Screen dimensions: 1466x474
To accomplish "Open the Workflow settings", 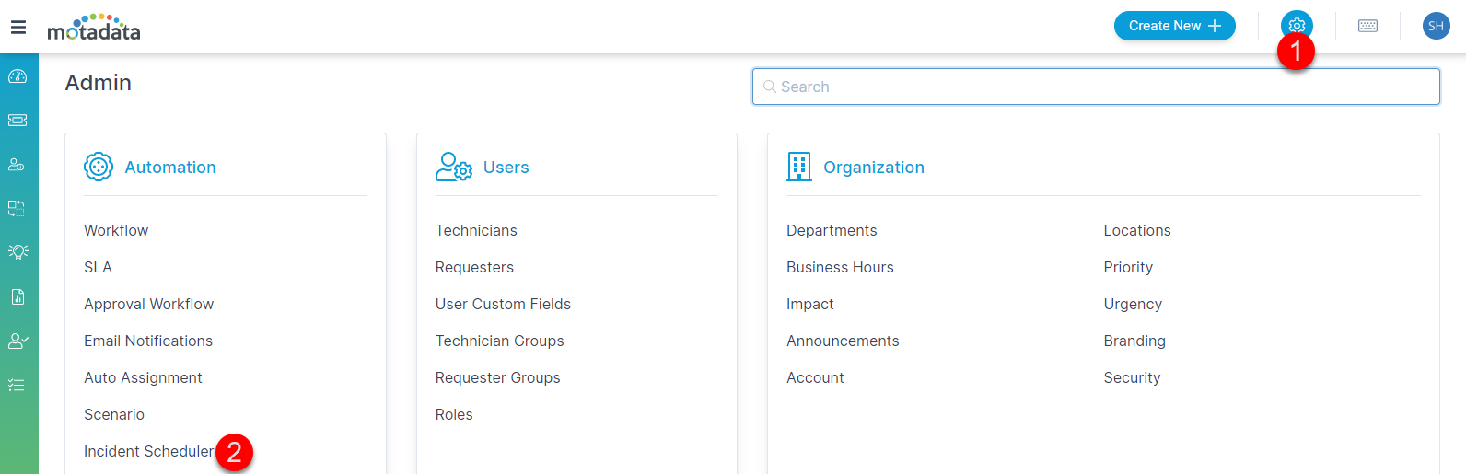I will (116, 230).
